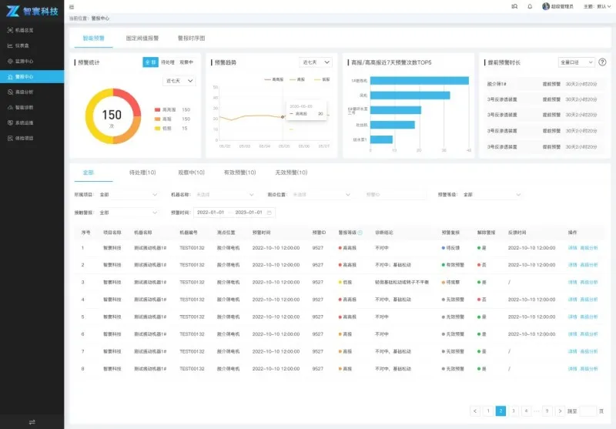Toggle the 全部 button in 预警统计
Viewport: 616px width, 429px height.
point(150,62)
